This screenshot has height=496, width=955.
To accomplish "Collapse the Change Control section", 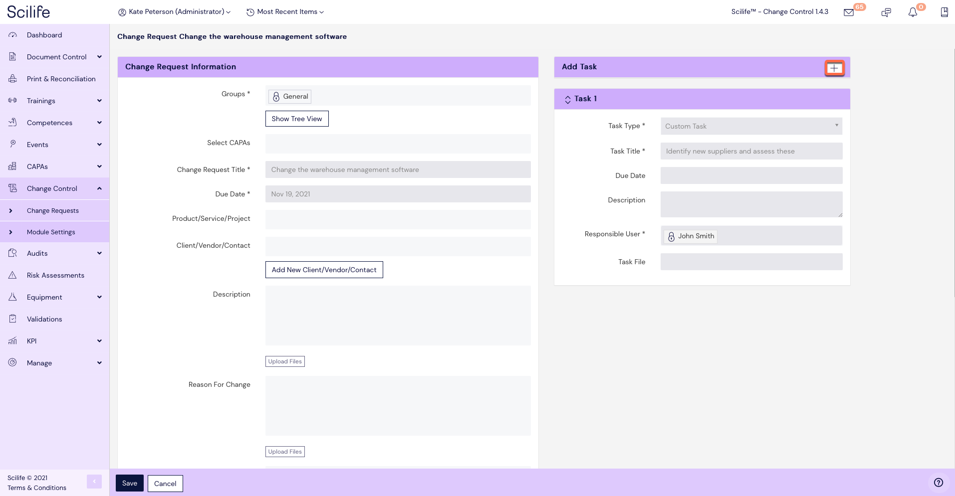I will click(x=100, y=188).
